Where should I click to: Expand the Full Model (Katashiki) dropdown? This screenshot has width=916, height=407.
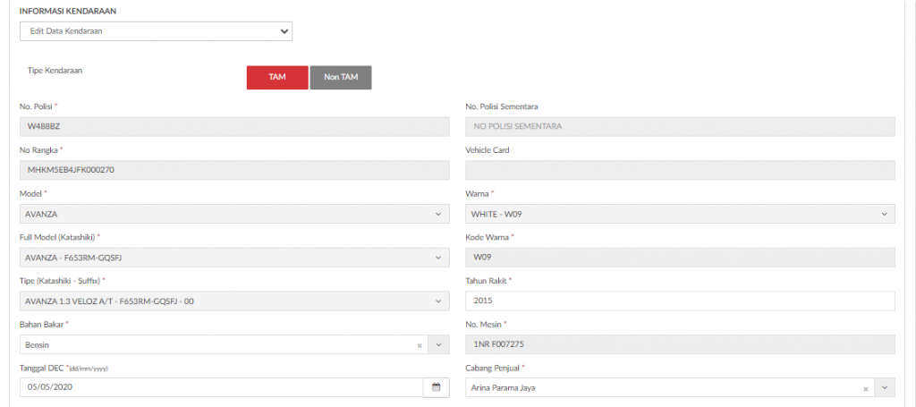pos(234,258)
